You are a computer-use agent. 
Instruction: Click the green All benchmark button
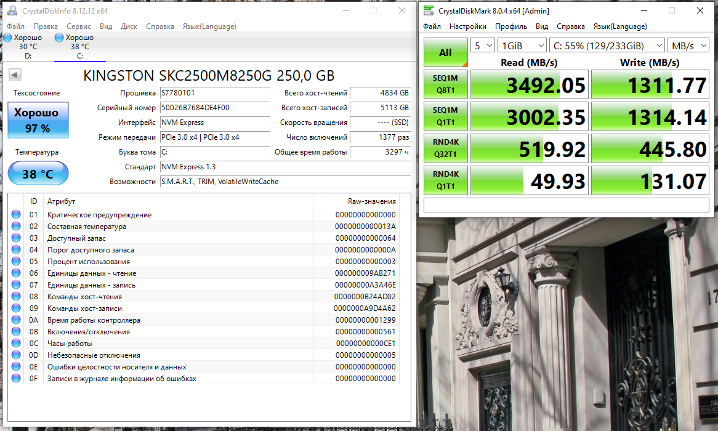coord(446,52)
